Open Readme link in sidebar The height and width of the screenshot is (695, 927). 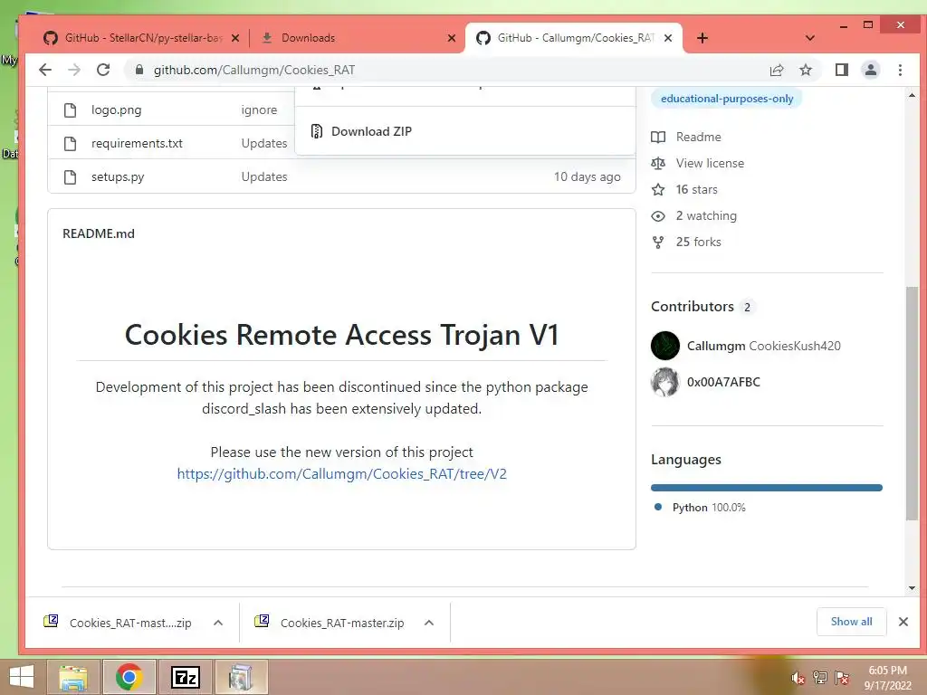(698, 137)
